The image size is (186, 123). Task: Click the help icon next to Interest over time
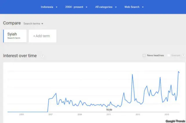42,56
